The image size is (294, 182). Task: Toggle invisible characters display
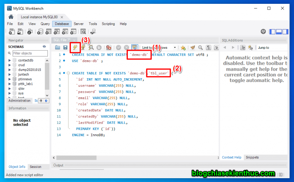tap(208, 48)
